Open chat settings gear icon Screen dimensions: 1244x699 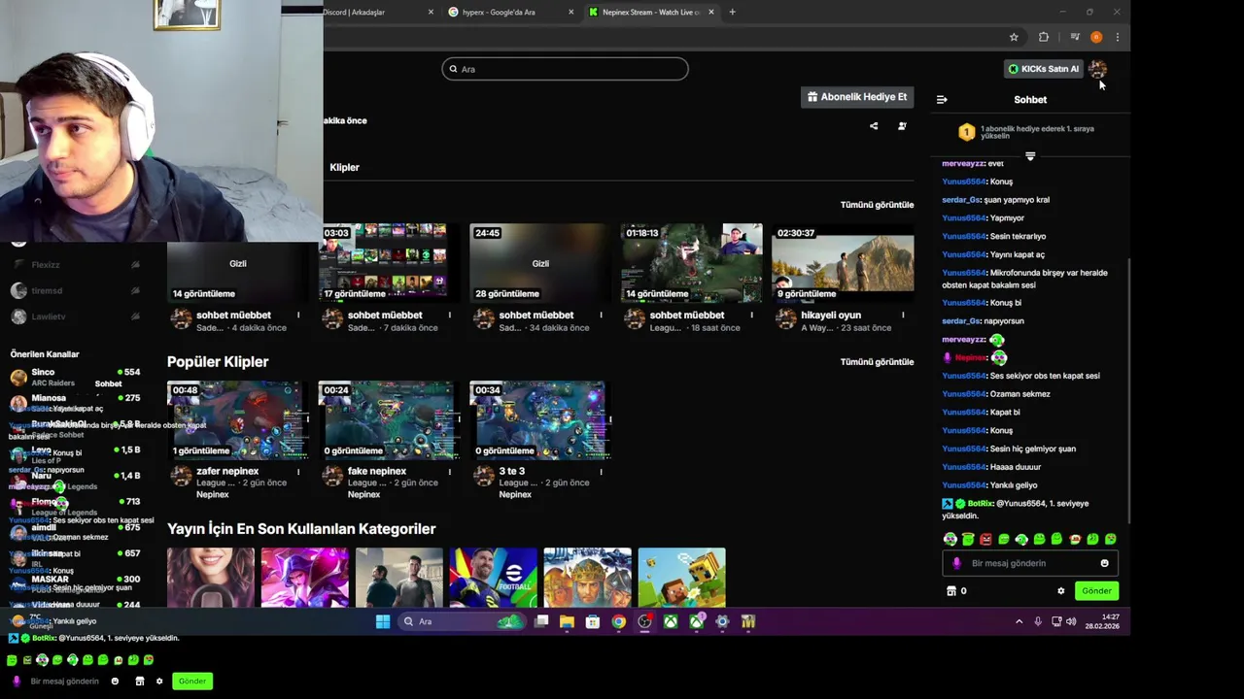pyautogui.click(x=1060, y=590)
